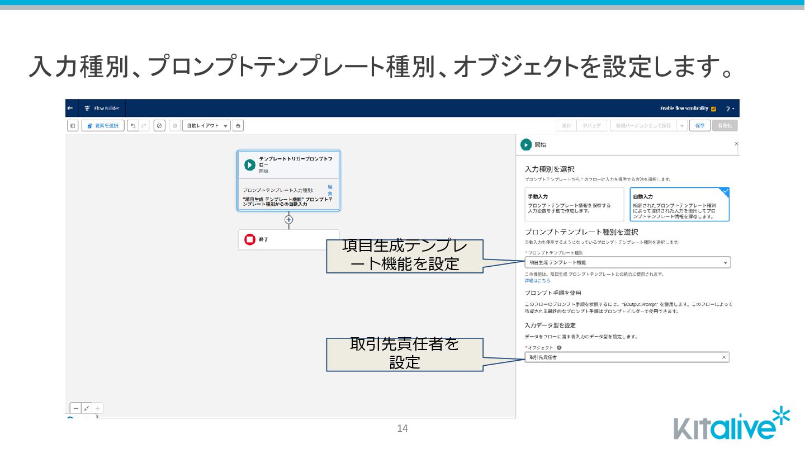Click the zoom out minus button
The width and height of the screenshot is (805, 453).
[76, 408]
